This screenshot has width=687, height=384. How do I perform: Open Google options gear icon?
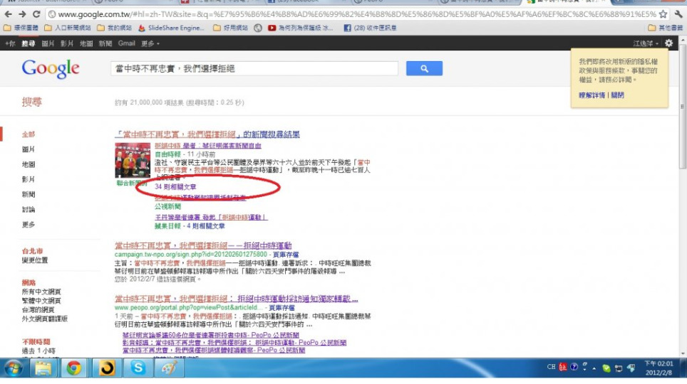coord(668,43)
